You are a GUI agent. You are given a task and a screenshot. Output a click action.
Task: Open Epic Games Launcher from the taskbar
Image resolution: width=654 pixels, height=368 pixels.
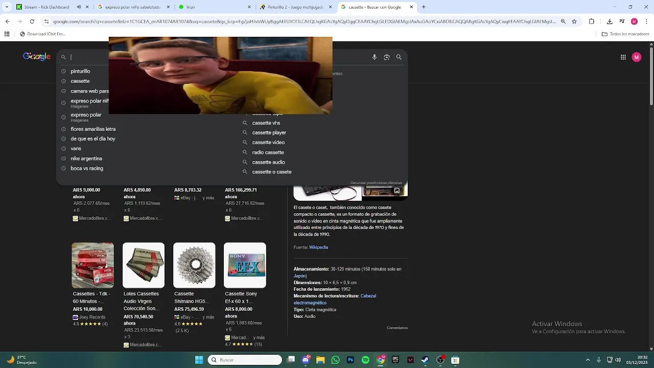point(395,360)
